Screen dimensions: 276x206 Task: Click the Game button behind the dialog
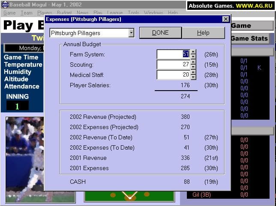pyautogui.click(x=252, y=26)
